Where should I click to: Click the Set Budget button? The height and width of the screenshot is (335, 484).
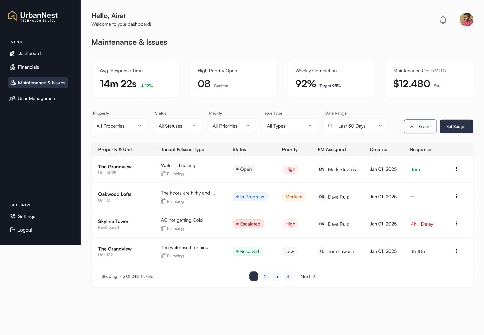pos(456,126)
